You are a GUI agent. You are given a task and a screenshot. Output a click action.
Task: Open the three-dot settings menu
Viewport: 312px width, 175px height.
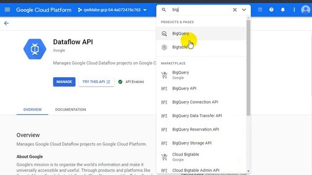(294, 10)
